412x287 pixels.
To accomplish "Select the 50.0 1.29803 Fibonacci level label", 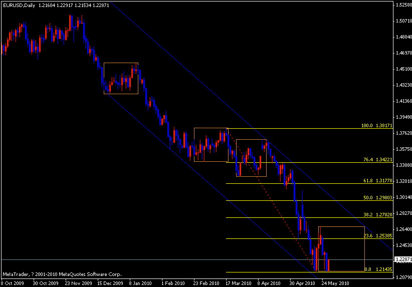I will click(378, 198).
